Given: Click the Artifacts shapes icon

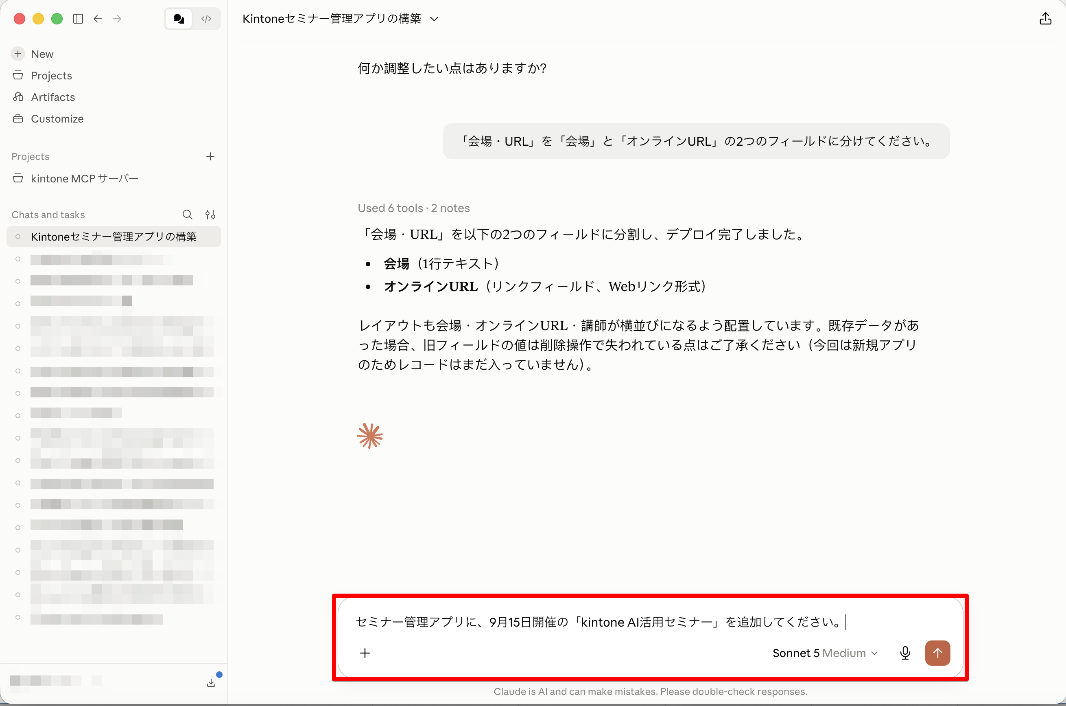Looking at the screenshot, I should 18,97.
